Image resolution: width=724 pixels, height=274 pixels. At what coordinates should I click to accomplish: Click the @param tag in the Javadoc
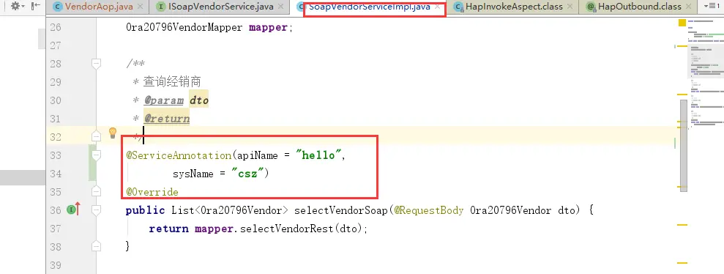point(163,100)
